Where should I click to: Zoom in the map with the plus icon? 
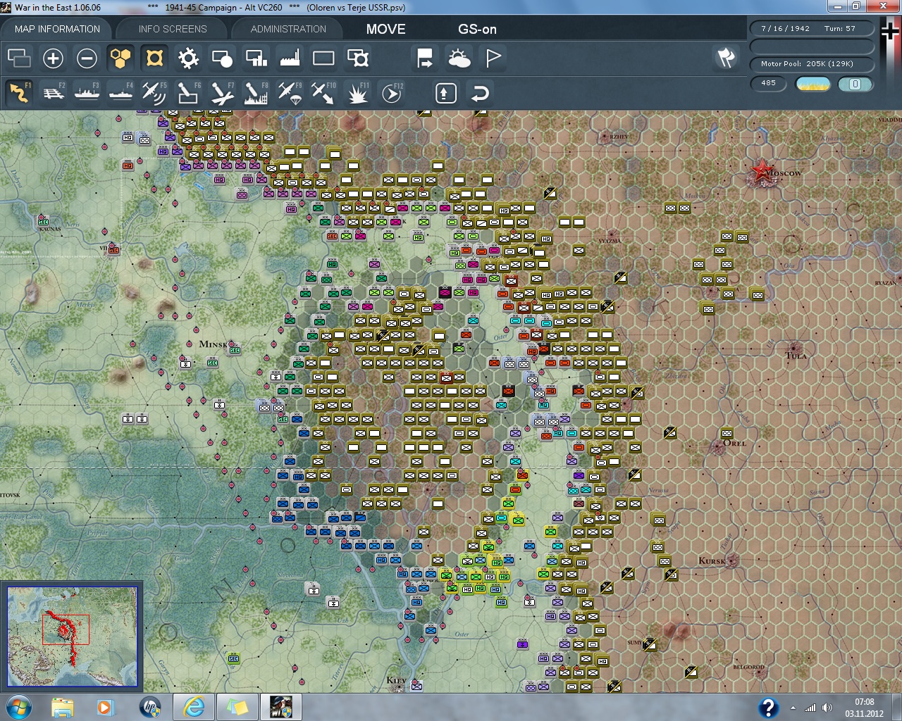coord(53,58)
